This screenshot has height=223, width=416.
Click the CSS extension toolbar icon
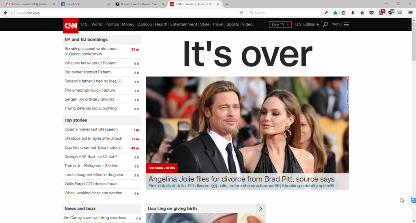tap(400, 13)
